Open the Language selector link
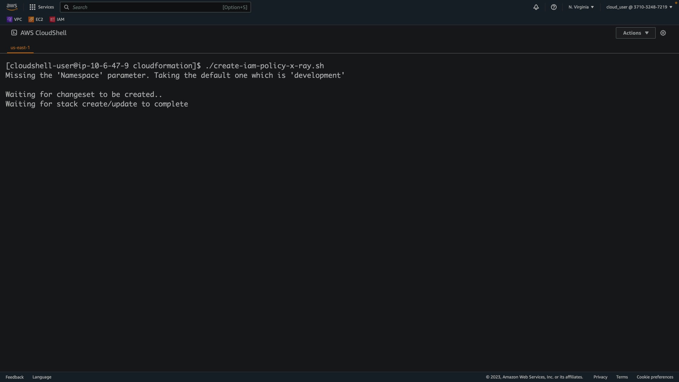The image size is (679, 382). (x=42, y=377)
